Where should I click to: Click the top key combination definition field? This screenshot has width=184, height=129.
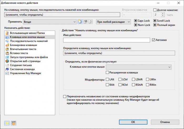(62, 15)
